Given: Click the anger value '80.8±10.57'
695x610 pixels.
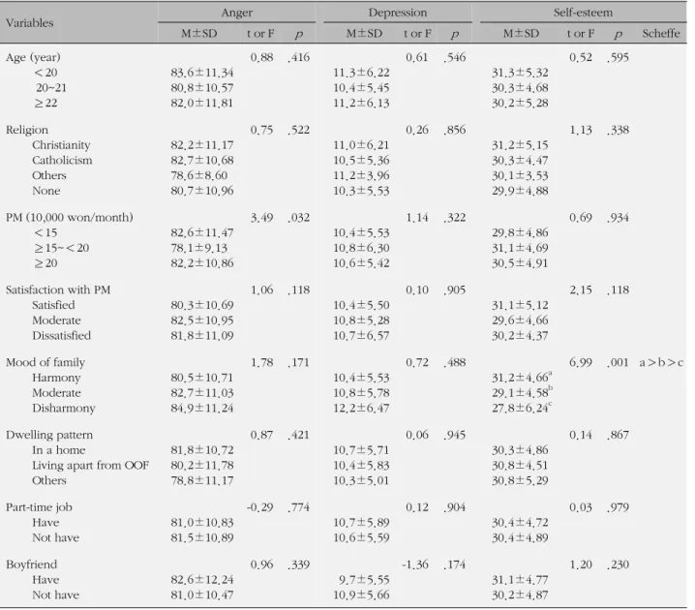Looking at the screenshot, I should click(202, 88).
